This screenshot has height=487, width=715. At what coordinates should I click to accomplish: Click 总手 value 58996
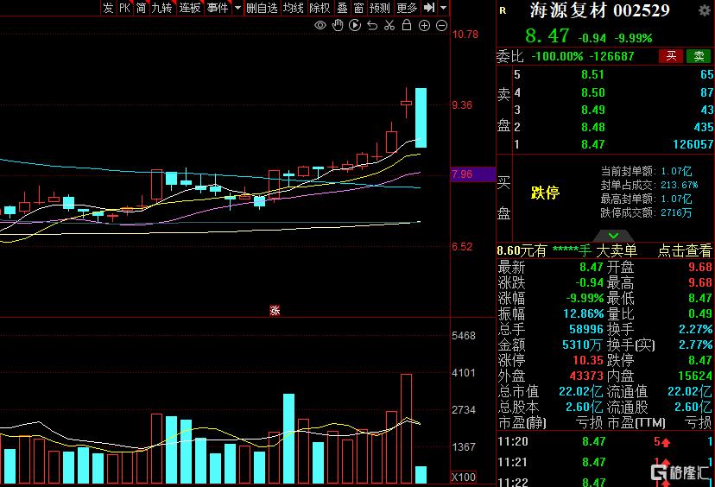[586, 329]
